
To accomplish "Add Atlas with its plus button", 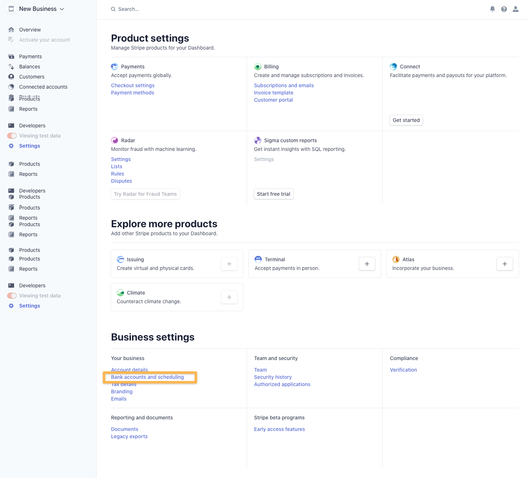I will 505,264.
